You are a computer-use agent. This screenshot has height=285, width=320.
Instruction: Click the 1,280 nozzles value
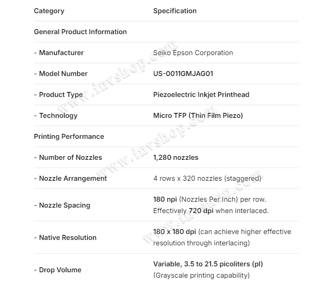(x=175, y=158)
